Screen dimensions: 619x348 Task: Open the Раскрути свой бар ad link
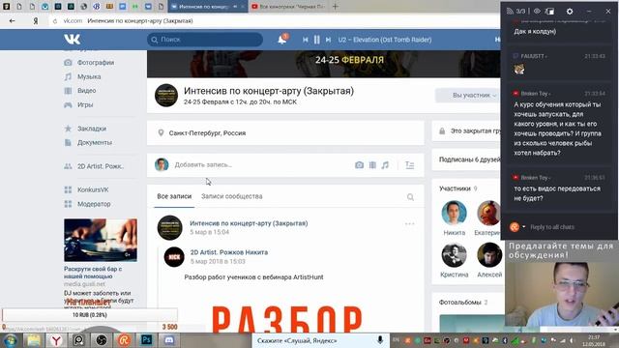click(x=93, y=273)
